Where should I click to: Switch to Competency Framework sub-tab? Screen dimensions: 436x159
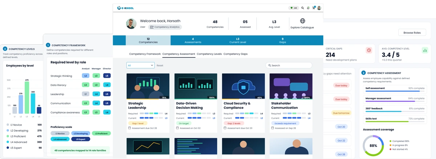pyautogui.click(x=145, y=54)
